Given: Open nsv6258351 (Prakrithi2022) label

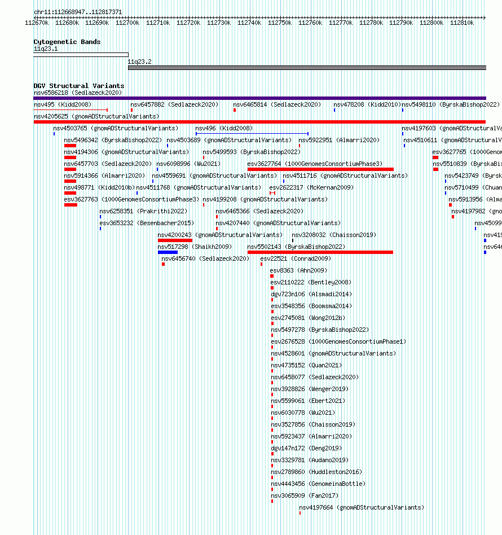Looking at the screenshot, I should click(x=143, y=212).
